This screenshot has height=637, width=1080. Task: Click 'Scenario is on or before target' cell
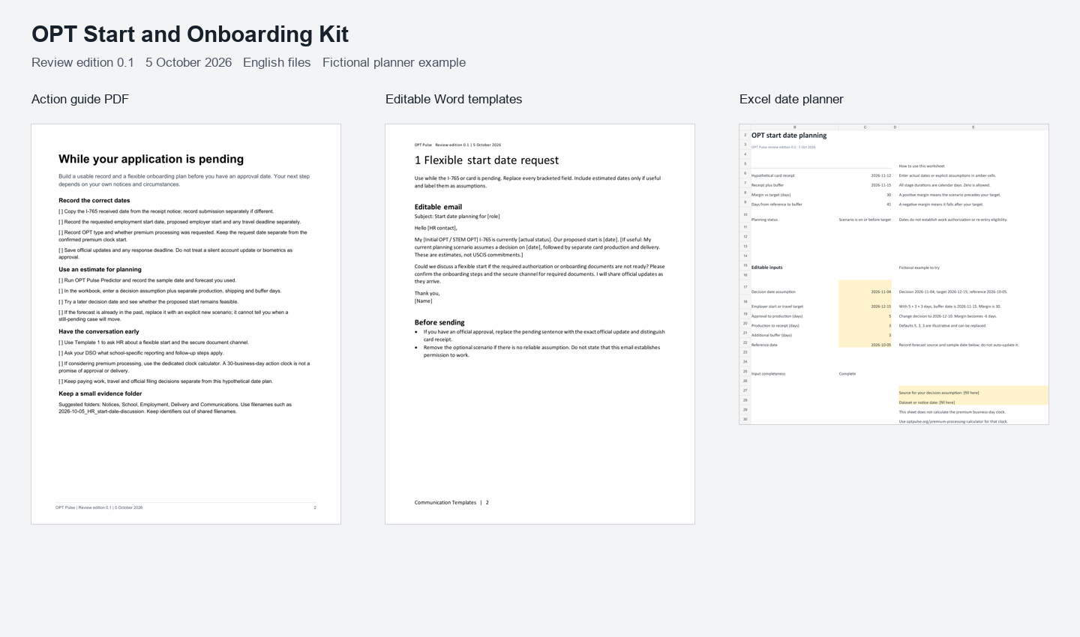click(x=865, y=220)
